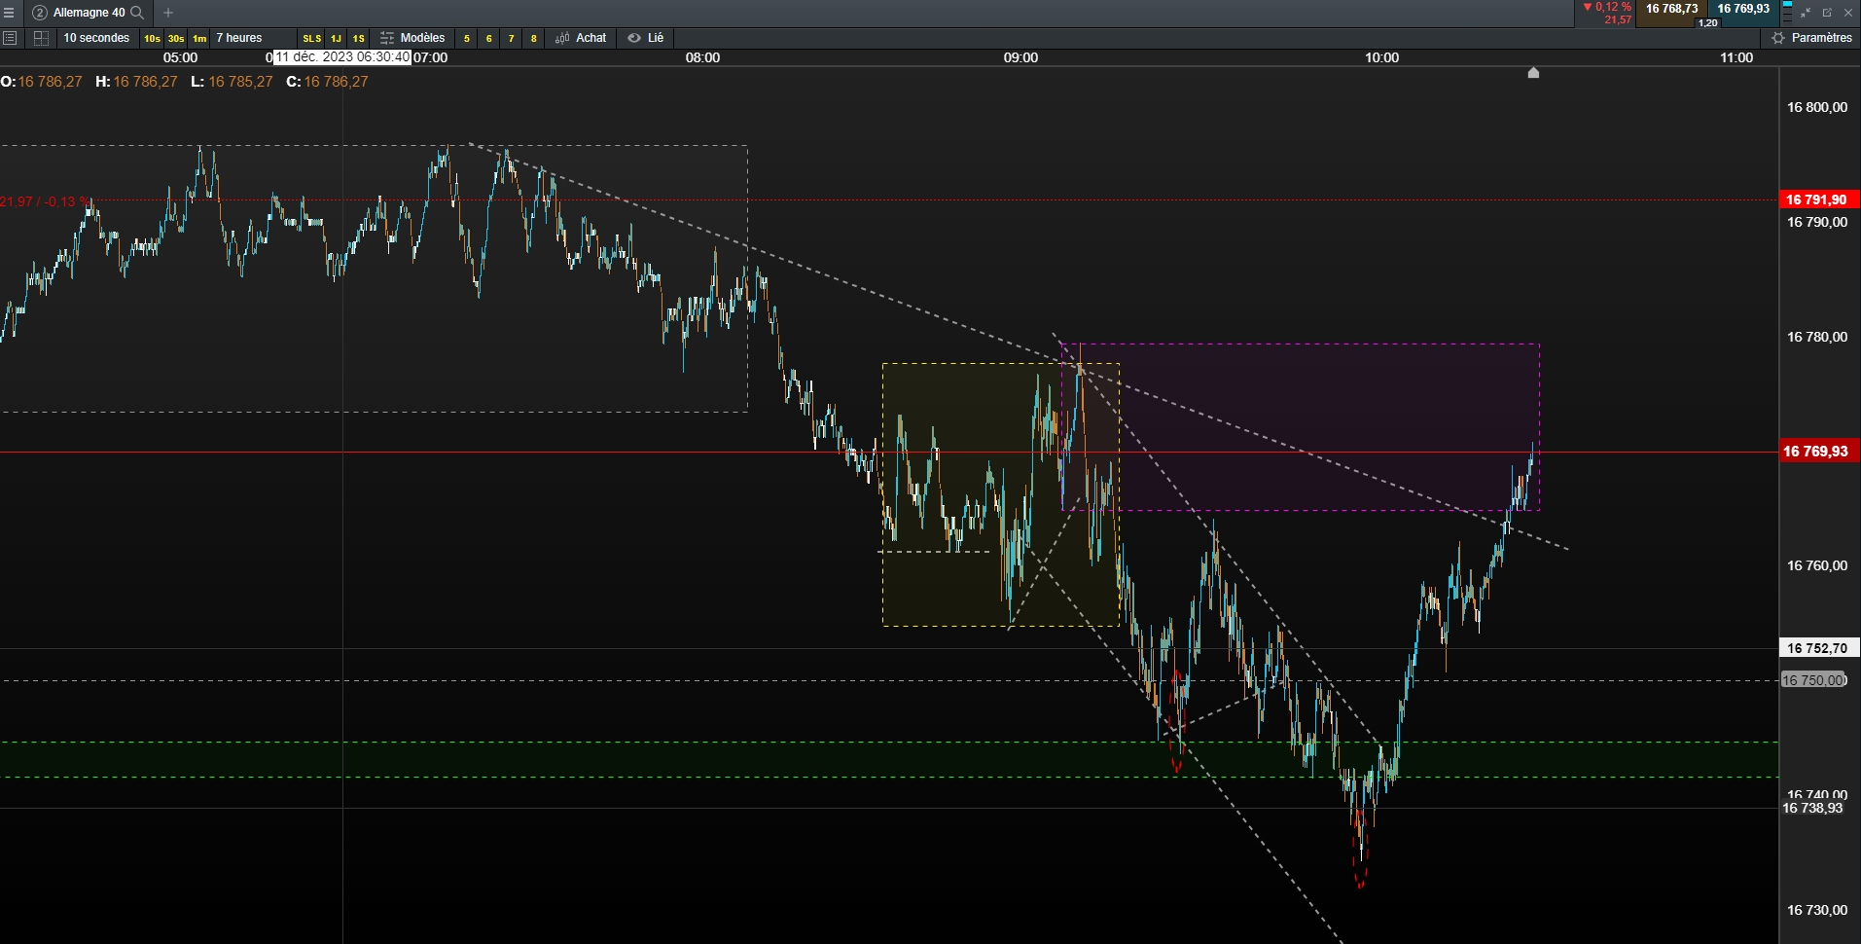Click the Open value O: 16 786,27
The image size is (1861, 944).
click(x=42, y=82)
